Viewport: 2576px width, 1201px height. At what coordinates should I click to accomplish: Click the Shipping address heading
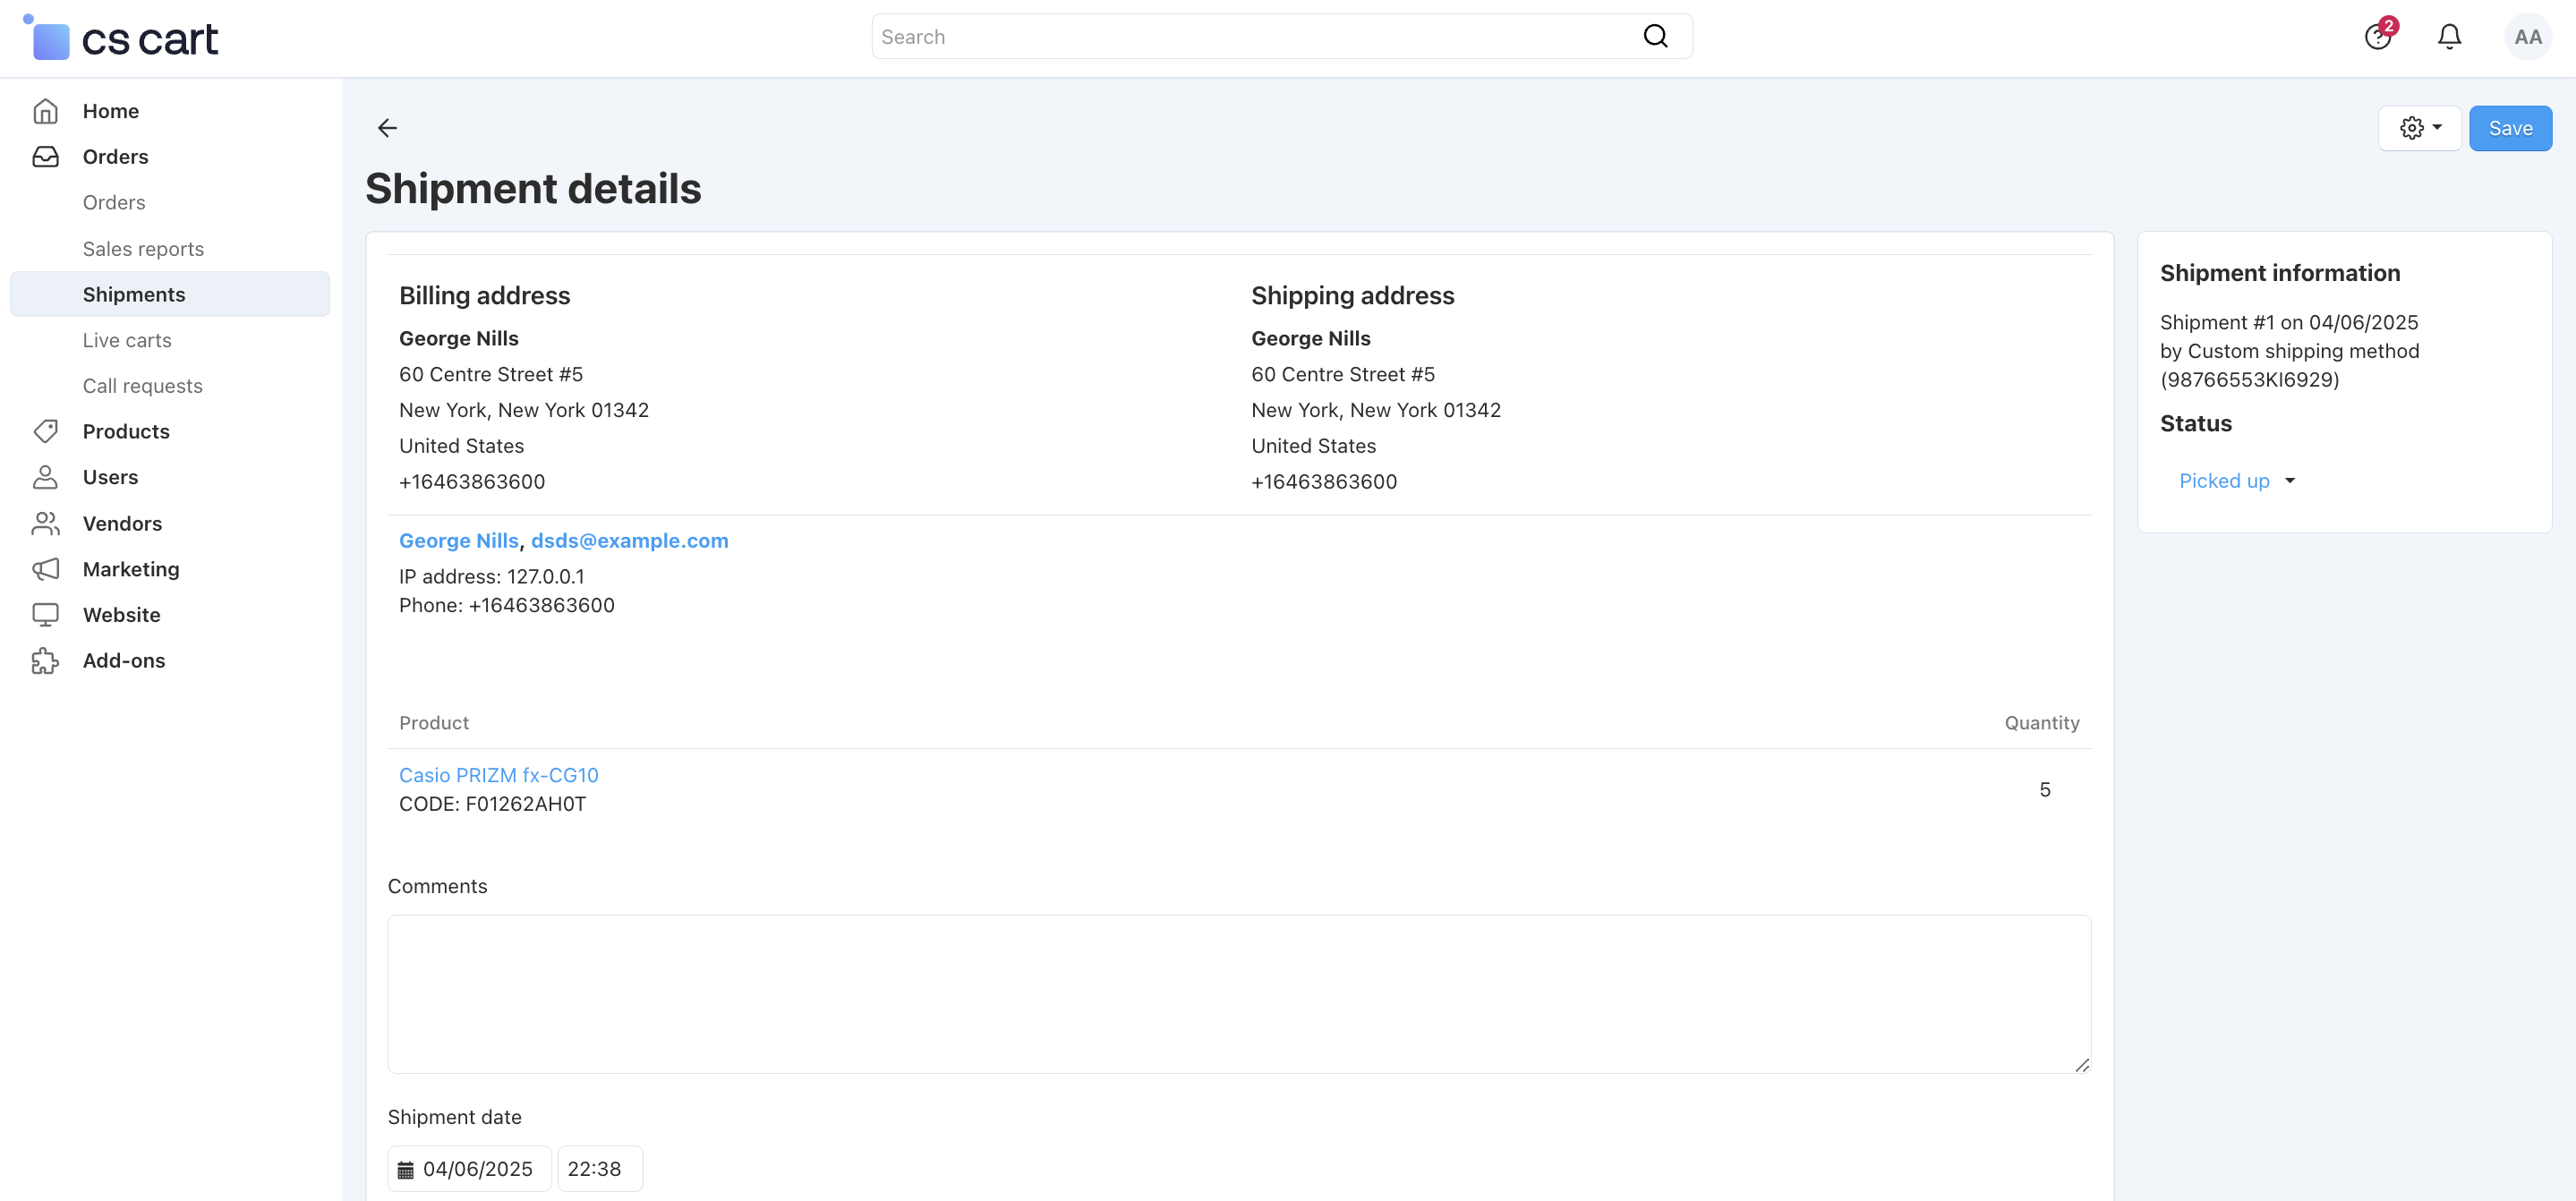[1352, 296]
